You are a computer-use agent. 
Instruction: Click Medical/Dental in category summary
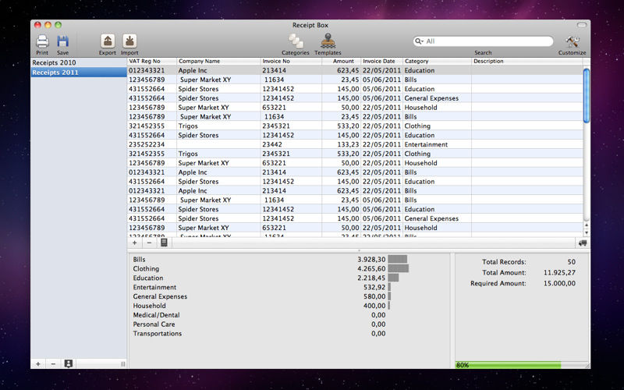[157, 315]
